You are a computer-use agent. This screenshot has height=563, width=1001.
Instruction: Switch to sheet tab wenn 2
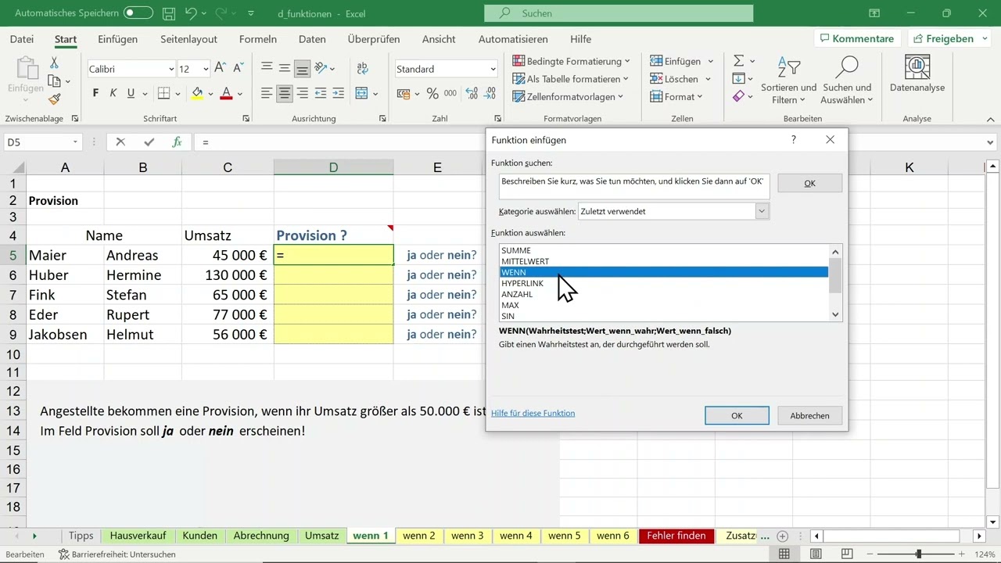(419, 536)
